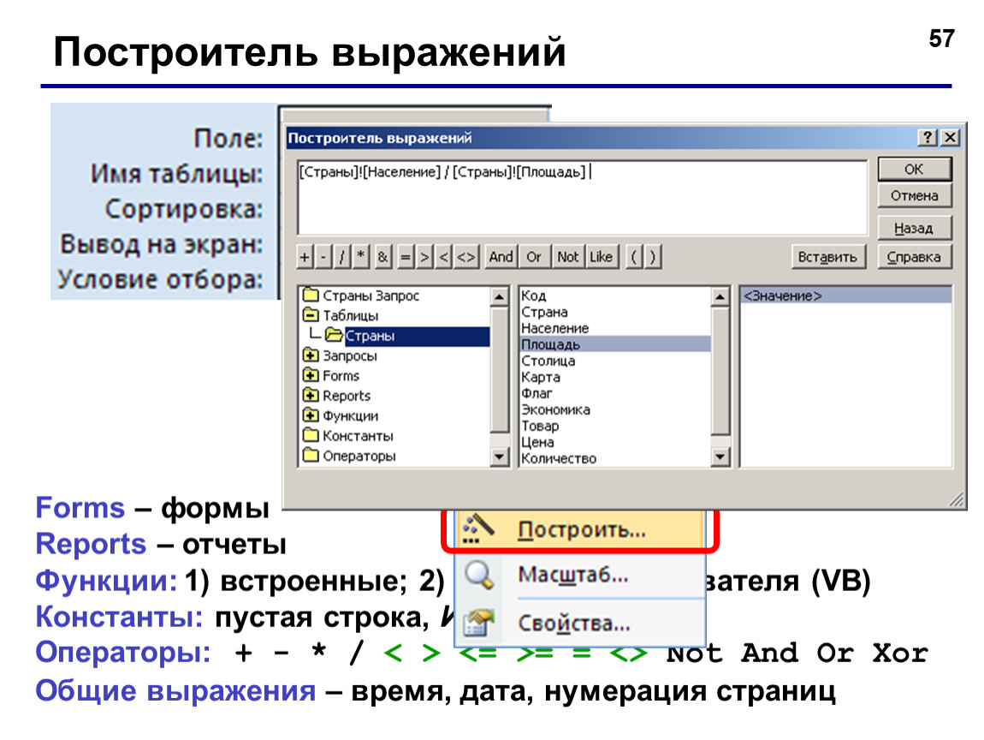
Task: Insert an opening parenthesis
Action: click(634, 257)
